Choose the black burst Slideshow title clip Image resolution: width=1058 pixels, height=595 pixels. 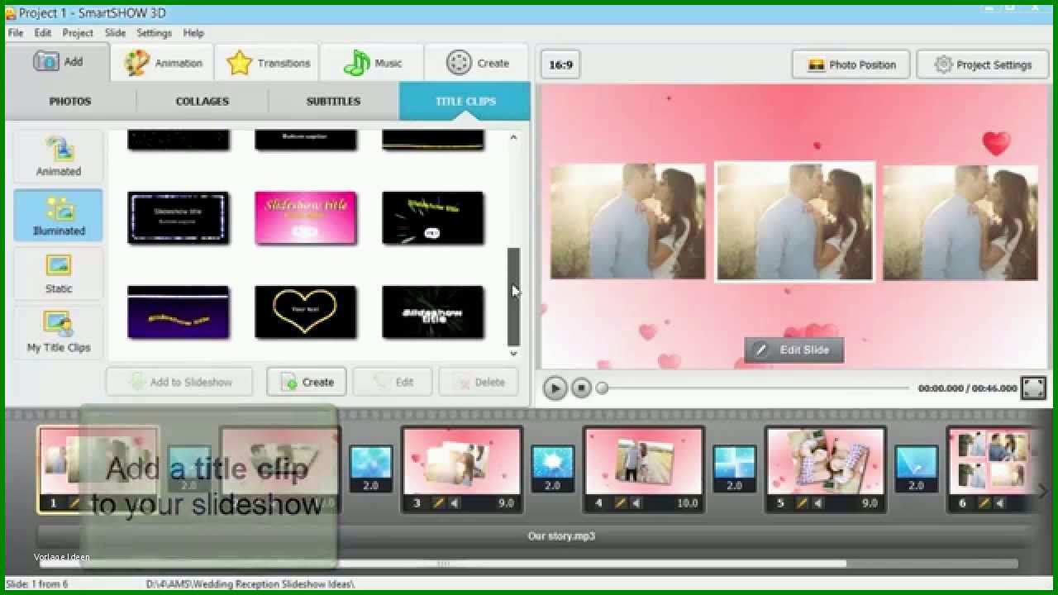pos(433,312)
